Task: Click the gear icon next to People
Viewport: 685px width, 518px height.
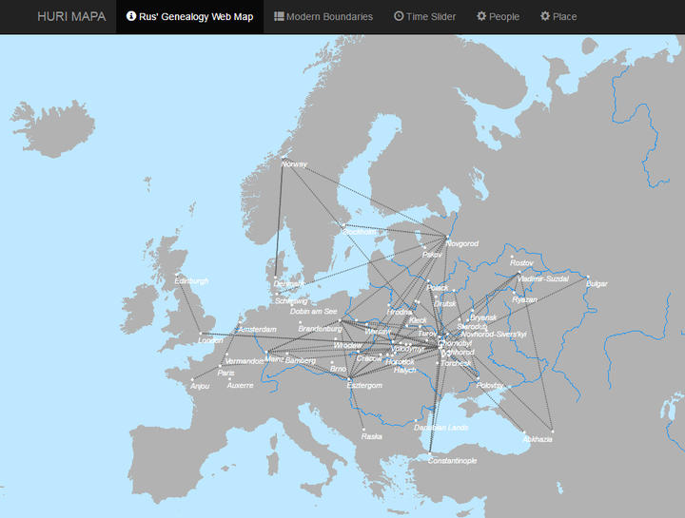Action: tap(481, 16)
